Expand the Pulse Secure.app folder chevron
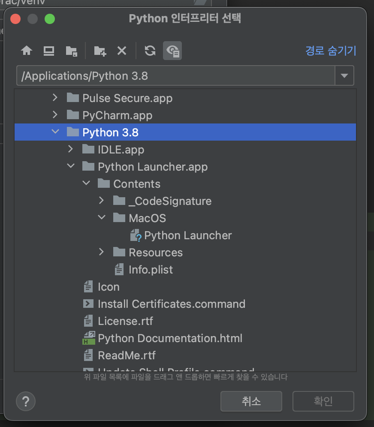 tap(55, 97)
